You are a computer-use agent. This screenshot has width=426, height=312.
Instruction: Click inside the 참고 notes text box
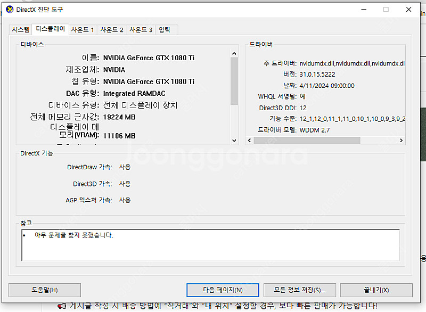tap(210, 246)
